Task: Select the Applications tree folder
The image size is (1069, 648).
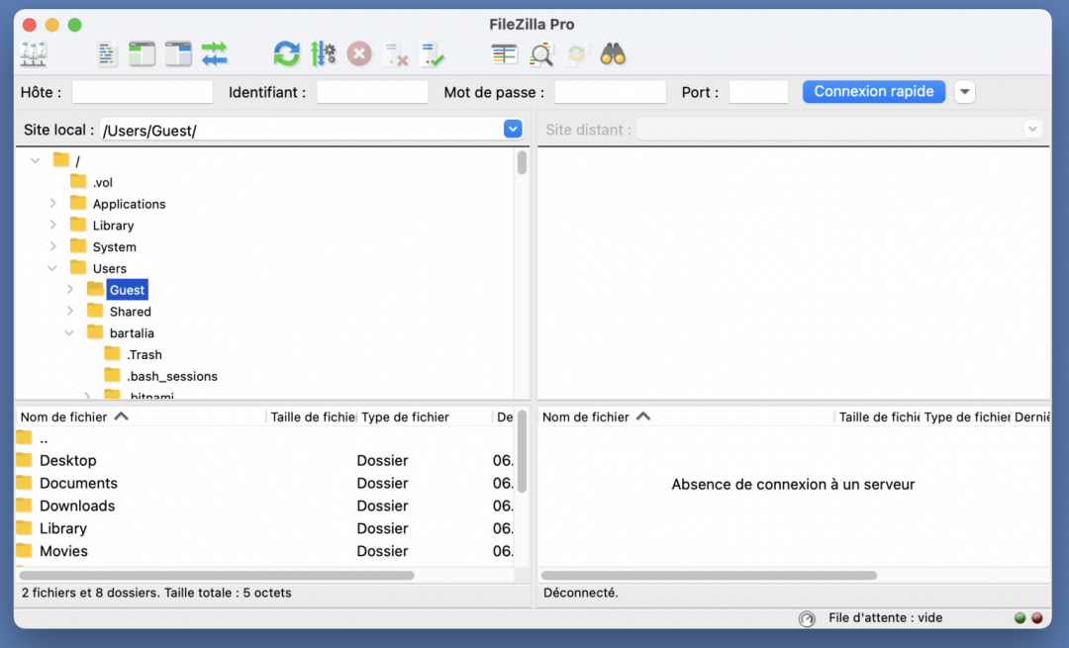Action: coord(129,204)
